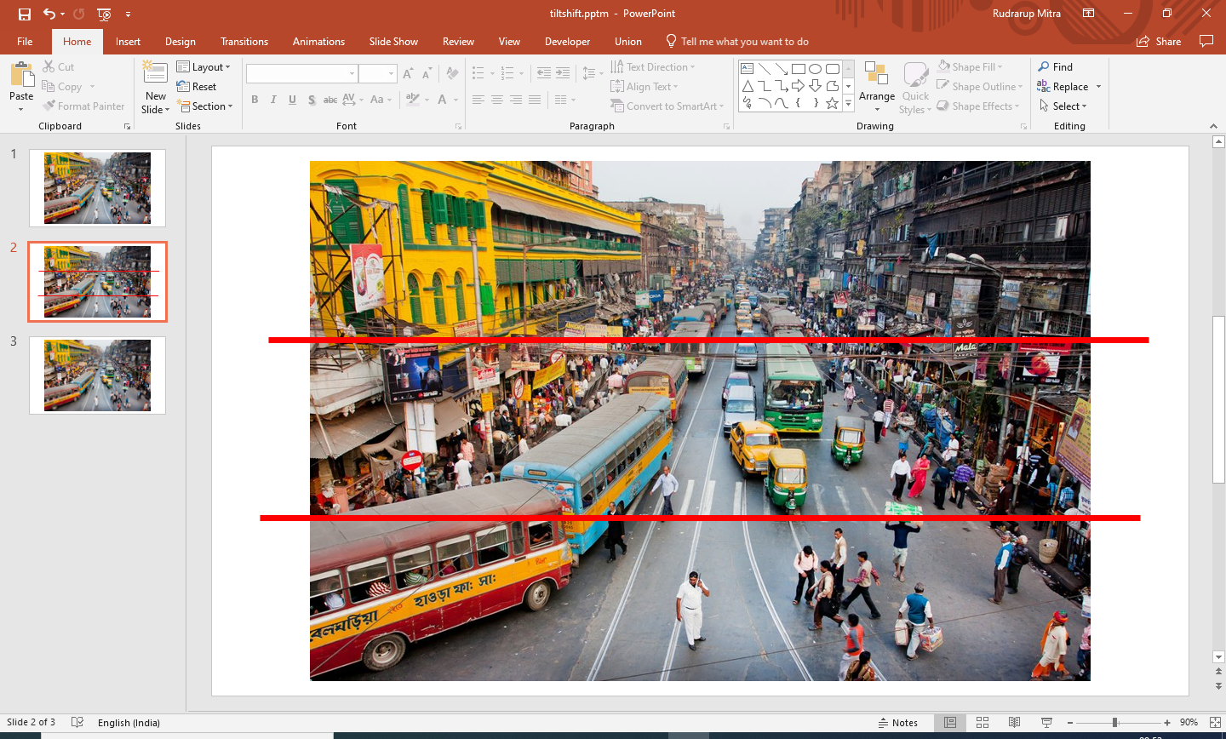Click the Find magnifier button

click(x=1056, y=66)
